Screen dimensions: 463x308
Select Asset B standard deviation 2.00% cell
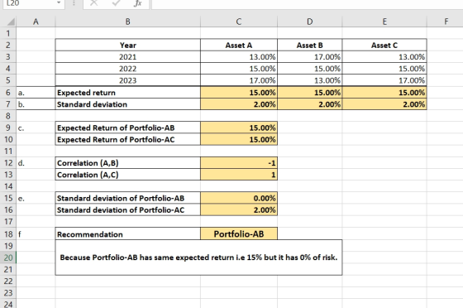click(309, 104)
